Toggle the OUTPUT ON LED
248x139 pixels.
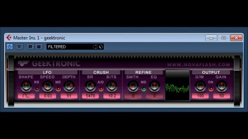click(x=211, y=89)
